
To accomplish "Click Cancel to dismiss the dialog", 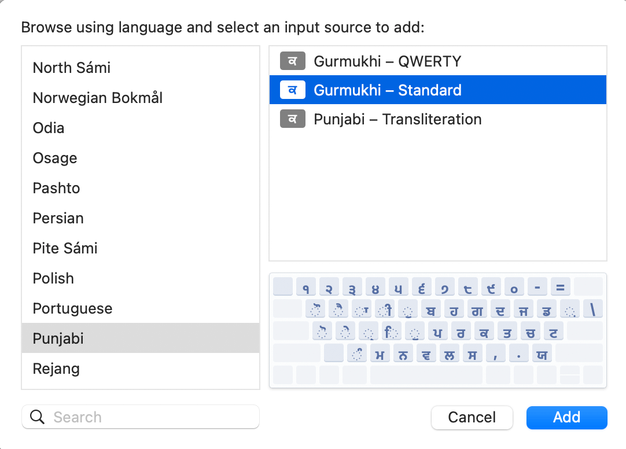I will 472,417.
